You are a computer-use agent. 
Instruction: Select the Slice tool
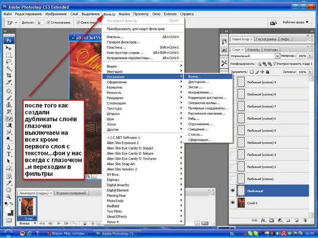tap(9, 82)
